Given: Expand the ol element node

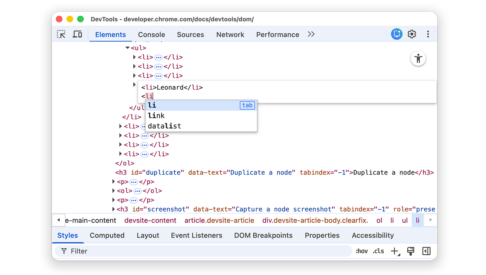Looking at the screenshot, I should pyautogui.click(x=113, y=191).
